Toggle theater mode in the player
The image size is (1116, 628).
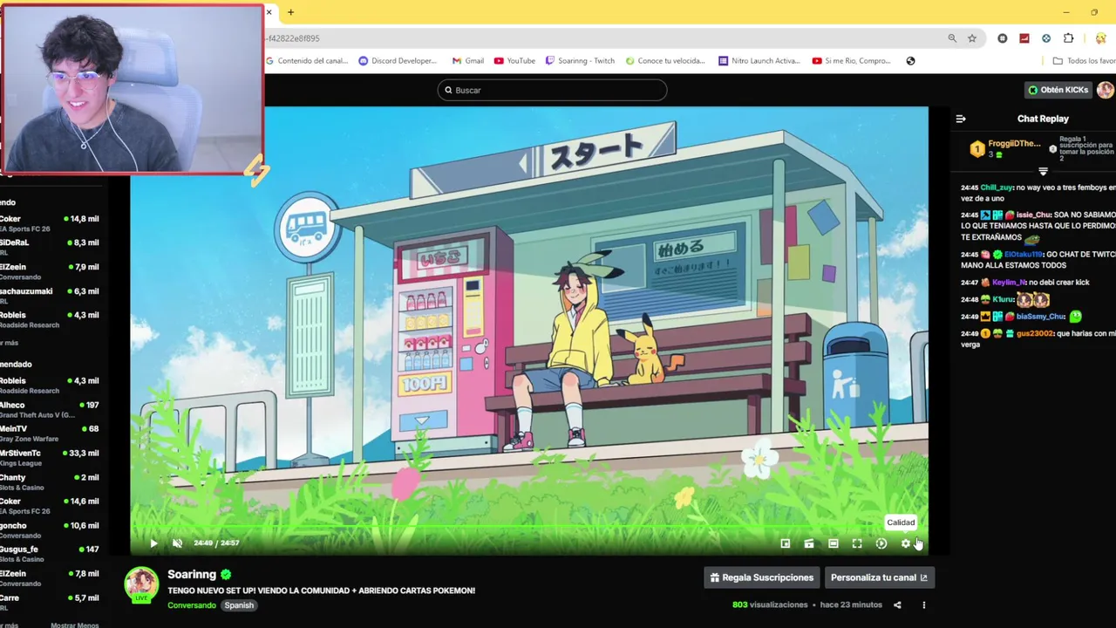click(x=833, y=543)
